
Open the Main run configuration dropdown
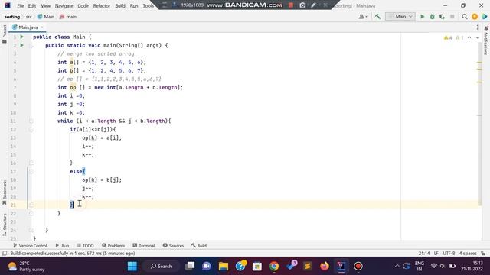[x=400, y=17]
